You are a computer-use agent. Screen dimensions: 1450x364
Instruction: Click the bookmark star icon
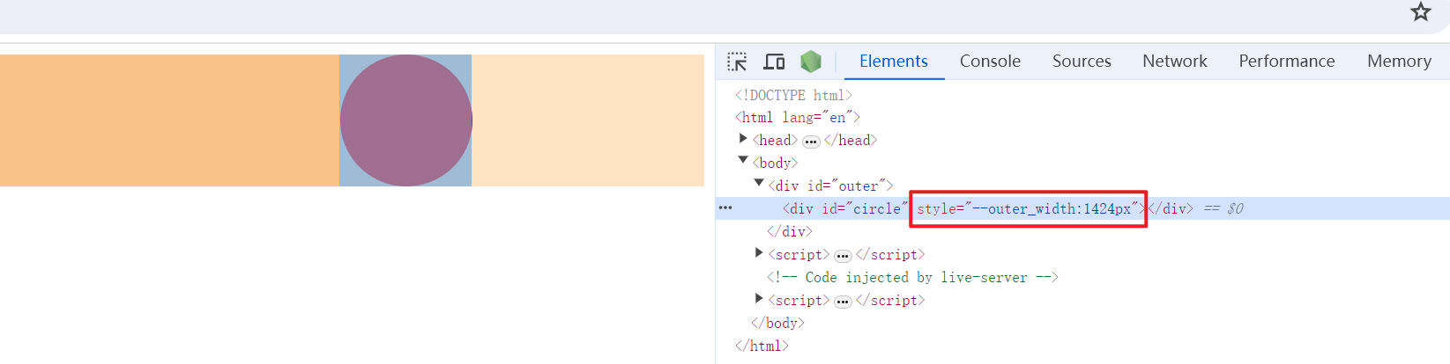click(x=1420, y=11)
